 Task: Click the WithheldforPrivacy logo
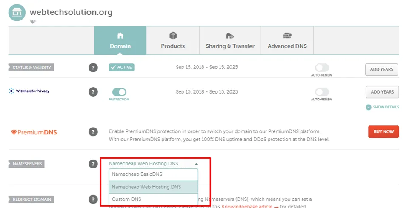click(x=29, y=91)
